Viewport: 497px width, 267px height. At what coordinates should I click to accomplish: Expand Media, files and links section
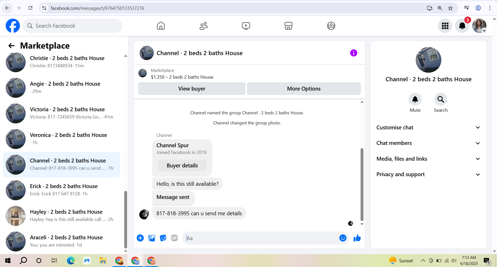(428, 159)
